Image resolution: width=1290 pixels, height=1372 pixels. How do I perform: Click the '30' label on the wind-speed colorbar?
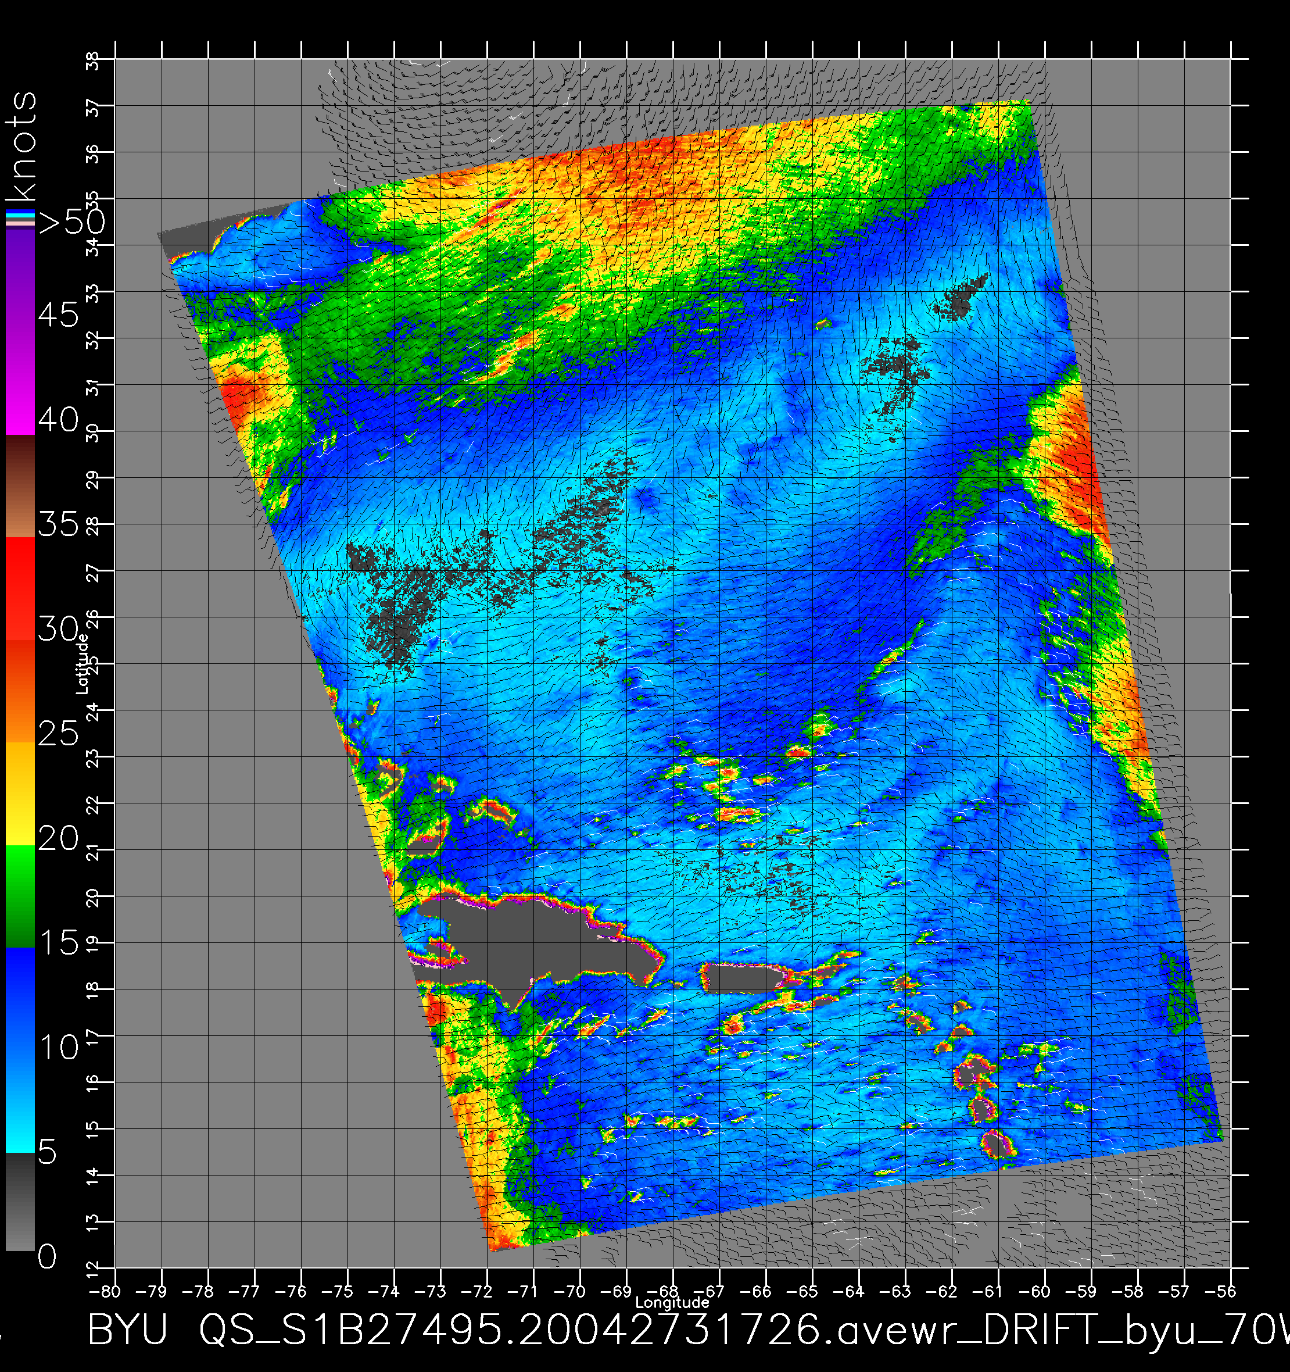coord(59,628)
